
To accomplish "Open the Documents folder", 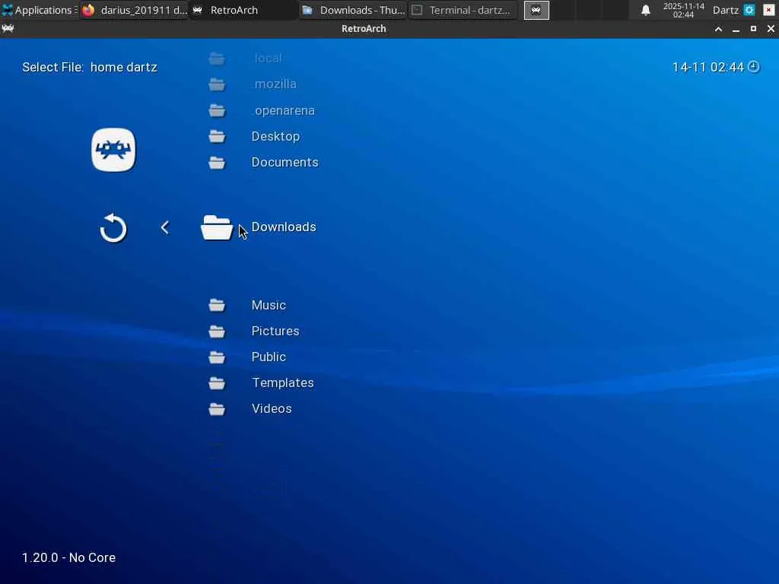I will point(285,163).
